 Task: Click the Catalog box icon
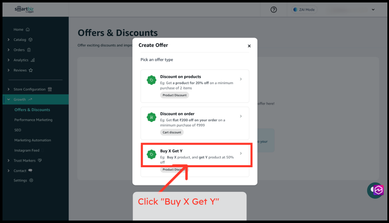pos(30,40)
